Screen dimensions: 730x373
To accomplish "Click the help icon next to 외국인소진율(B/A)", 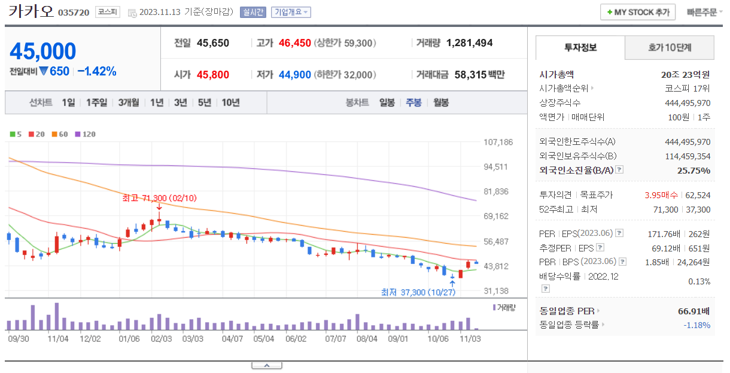I will (x=619, y=170).
